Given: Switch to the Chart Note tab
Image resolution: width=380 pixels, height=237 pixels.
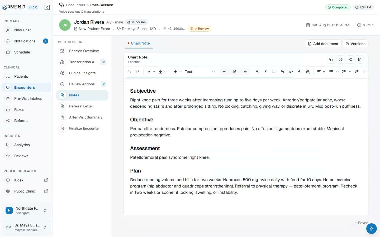Looking at the screenshot, I should tap(139, 43).
